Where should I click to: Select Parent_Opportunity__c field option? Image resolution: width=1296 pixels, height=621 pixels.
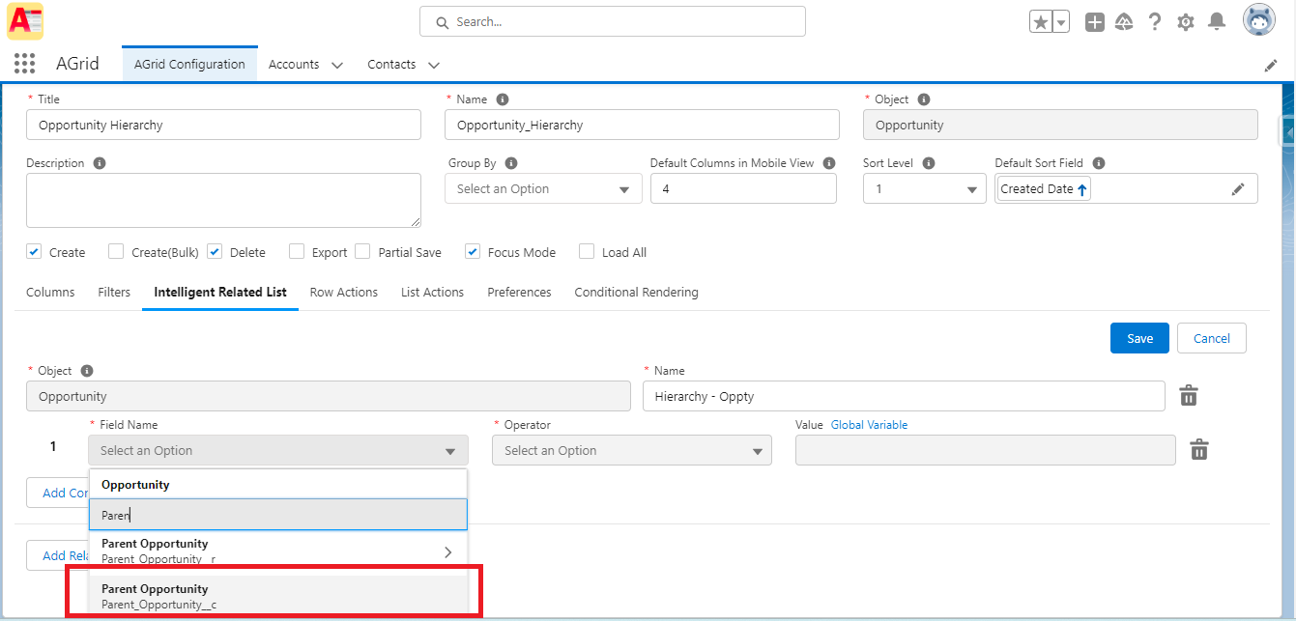click(278, 596)
